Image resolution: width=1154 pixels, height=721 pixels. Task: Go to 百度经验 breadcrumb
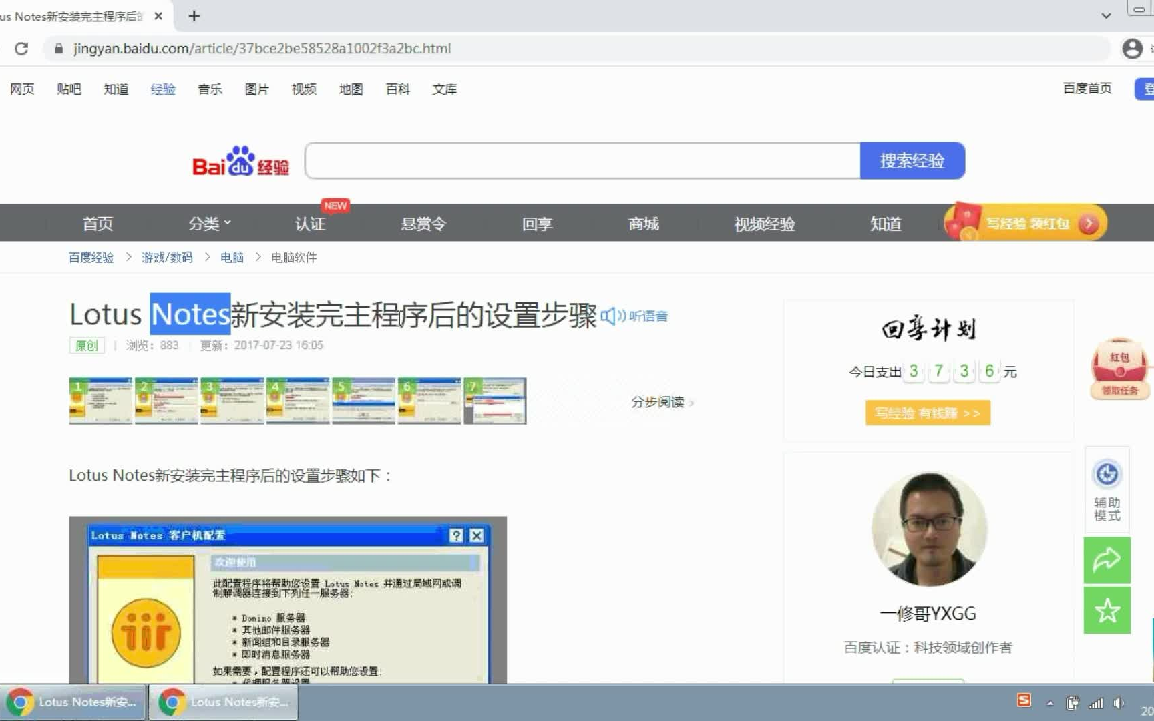[x=91, y=258]
